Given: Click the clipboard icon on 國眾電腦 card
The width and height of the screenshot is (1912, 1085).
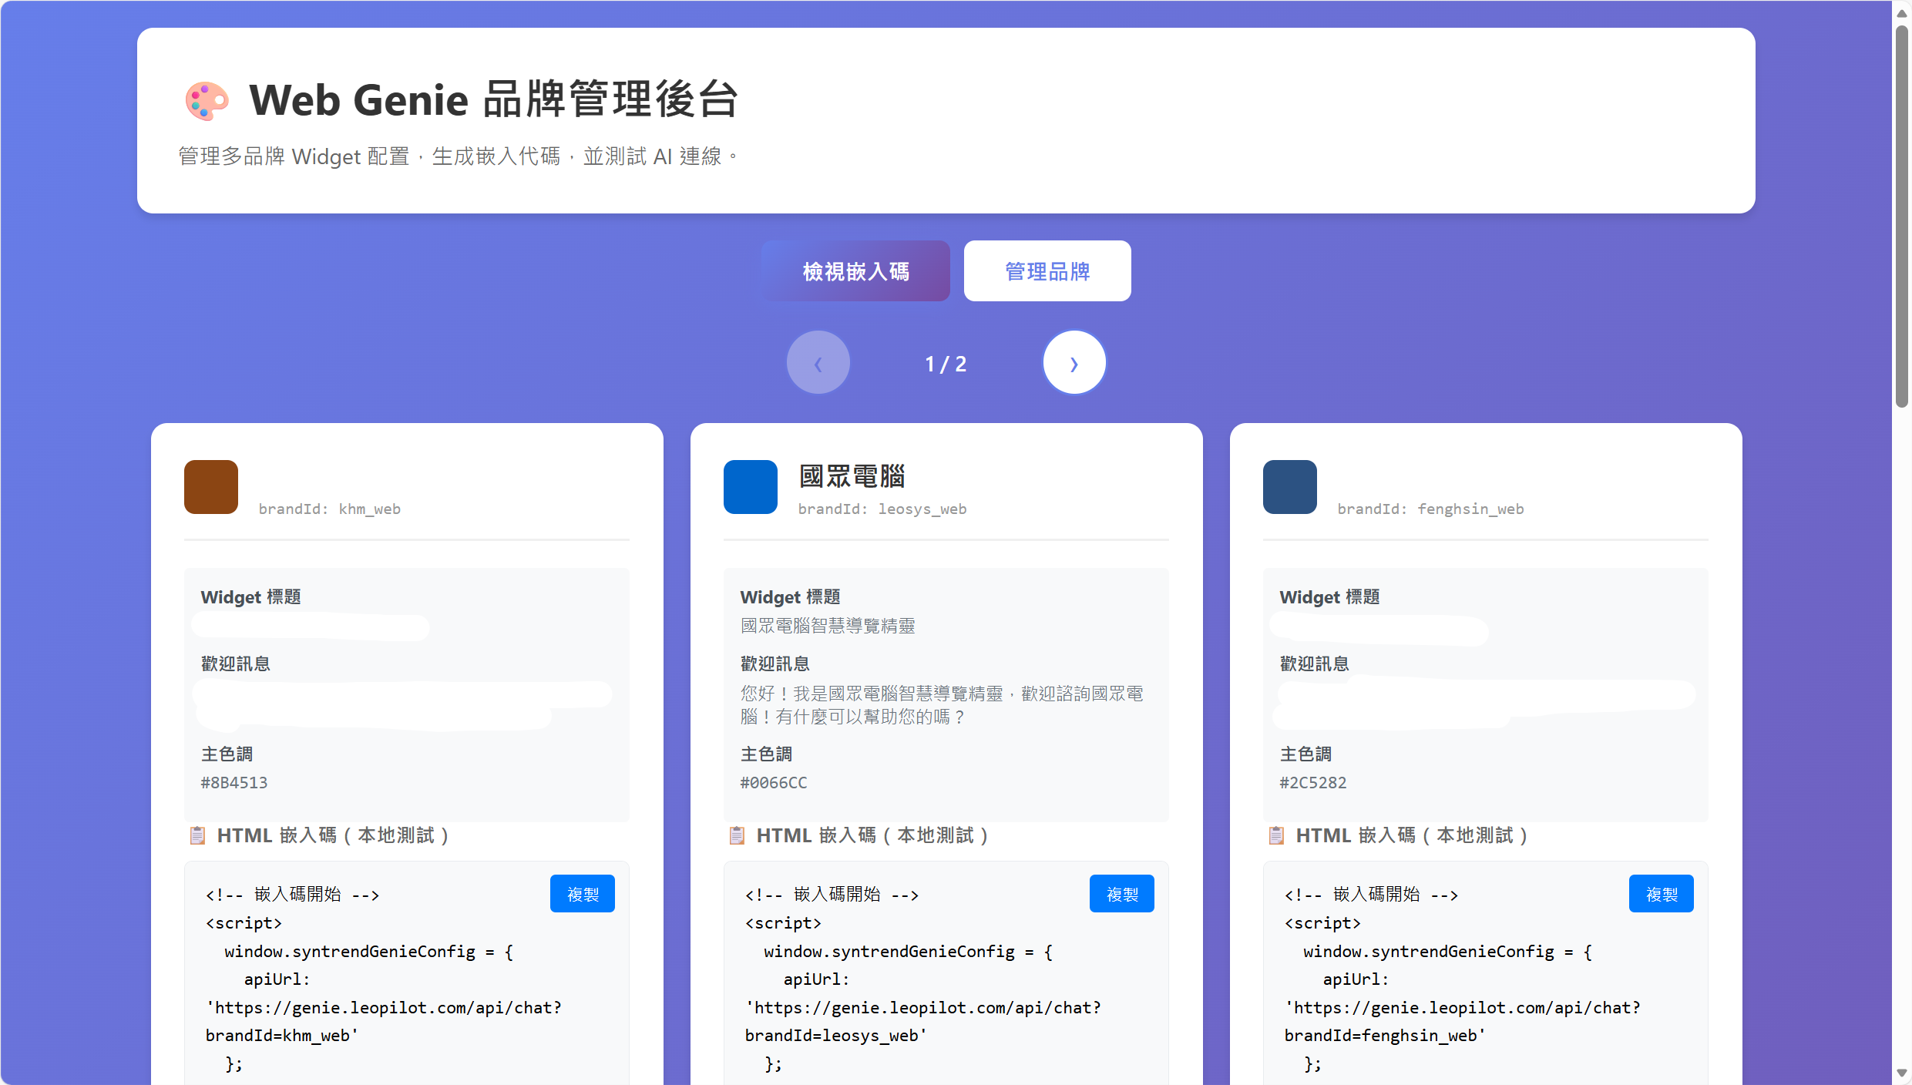Looking at the screenshot, I should [738, 835].
